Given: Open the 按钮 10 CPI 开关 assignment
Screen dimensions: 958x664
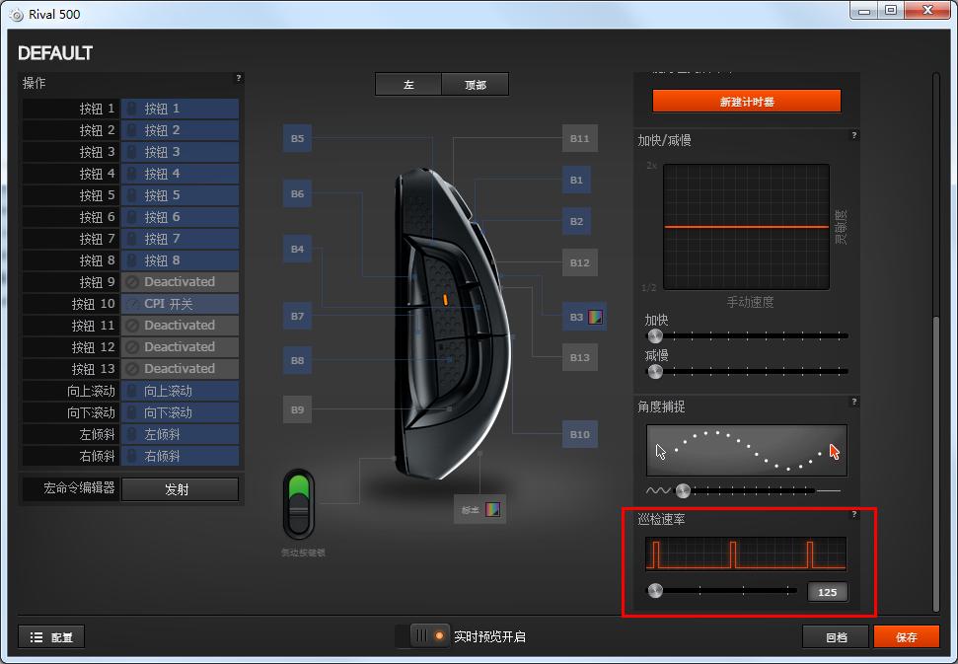Looking at the screenshot, I should [x=180, y=304].
